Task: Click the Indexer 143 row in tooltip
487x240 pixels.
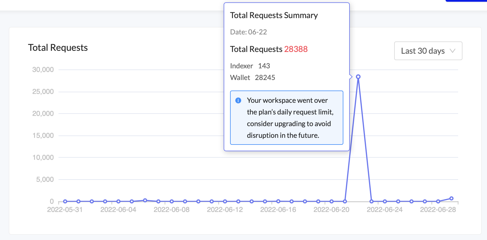Action: point(250,66)
